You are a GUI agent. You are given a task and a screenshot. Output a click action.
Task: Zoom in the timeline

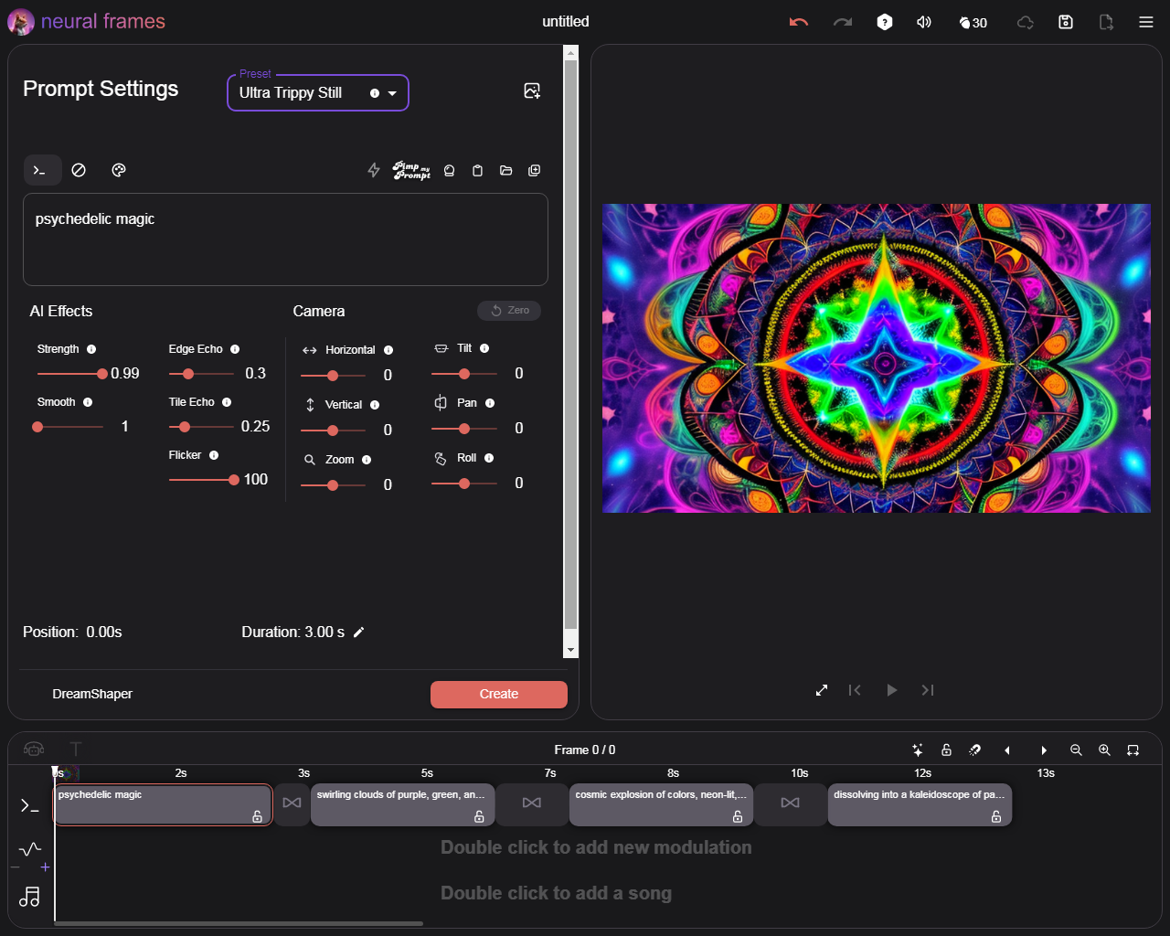pos(1104,750)
